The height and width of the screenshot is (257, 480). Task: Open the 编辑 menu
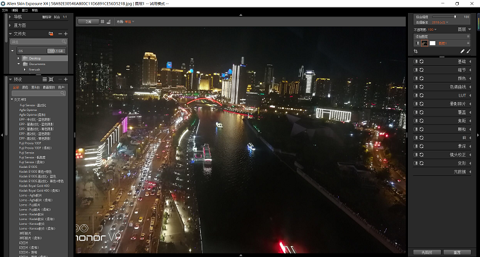14,10
